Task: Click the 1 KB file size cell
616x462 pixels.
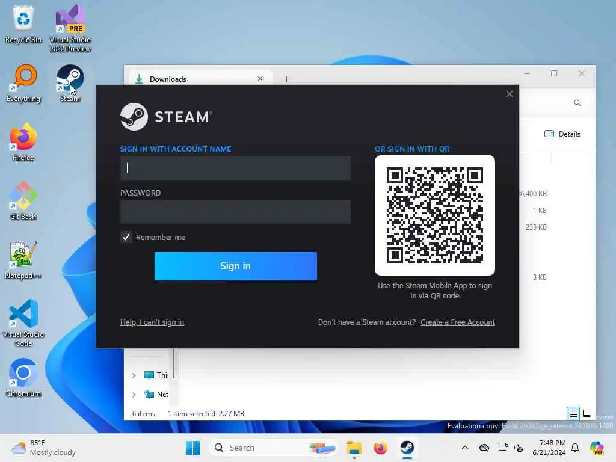Action: tap(540, 210)
